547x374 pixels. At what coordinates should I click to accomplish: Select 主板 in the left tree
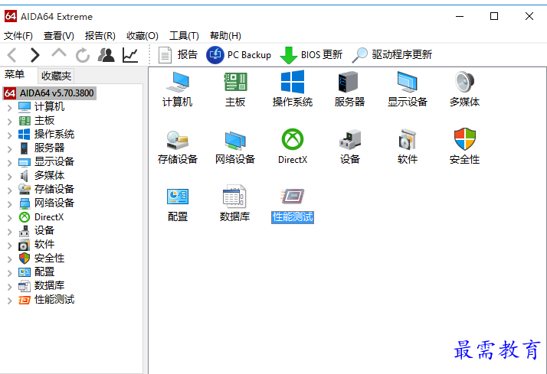(44, 121)
